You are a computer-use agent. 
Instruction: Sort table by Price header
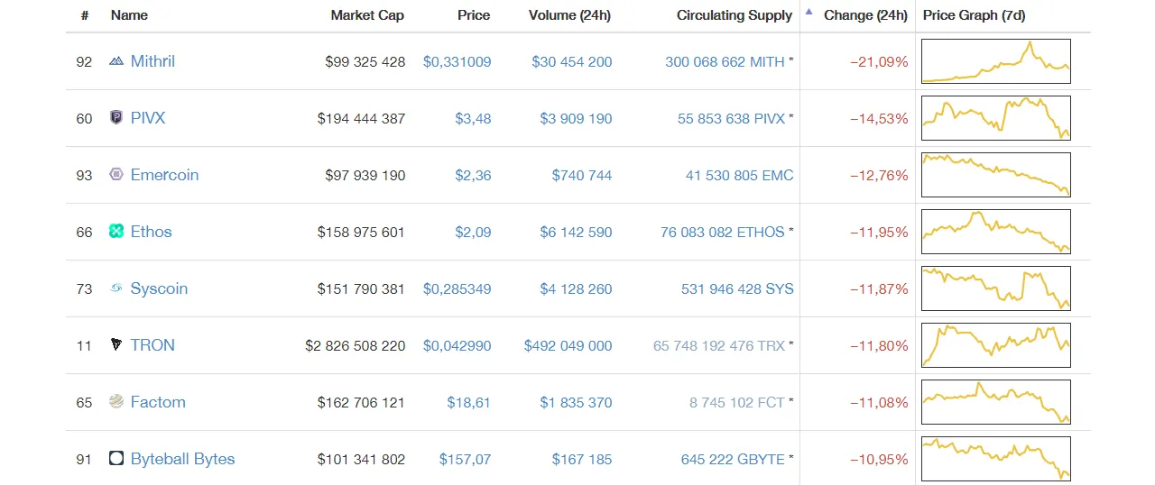(x=474, y=15)
